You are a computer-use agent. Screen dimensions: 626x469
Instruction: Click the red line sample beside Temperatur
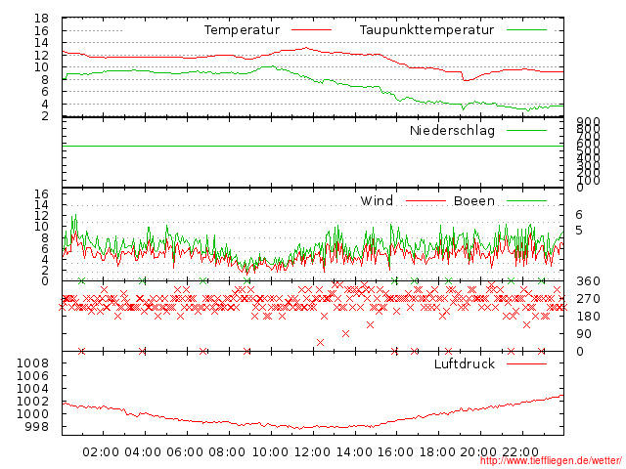pos(311,30)
